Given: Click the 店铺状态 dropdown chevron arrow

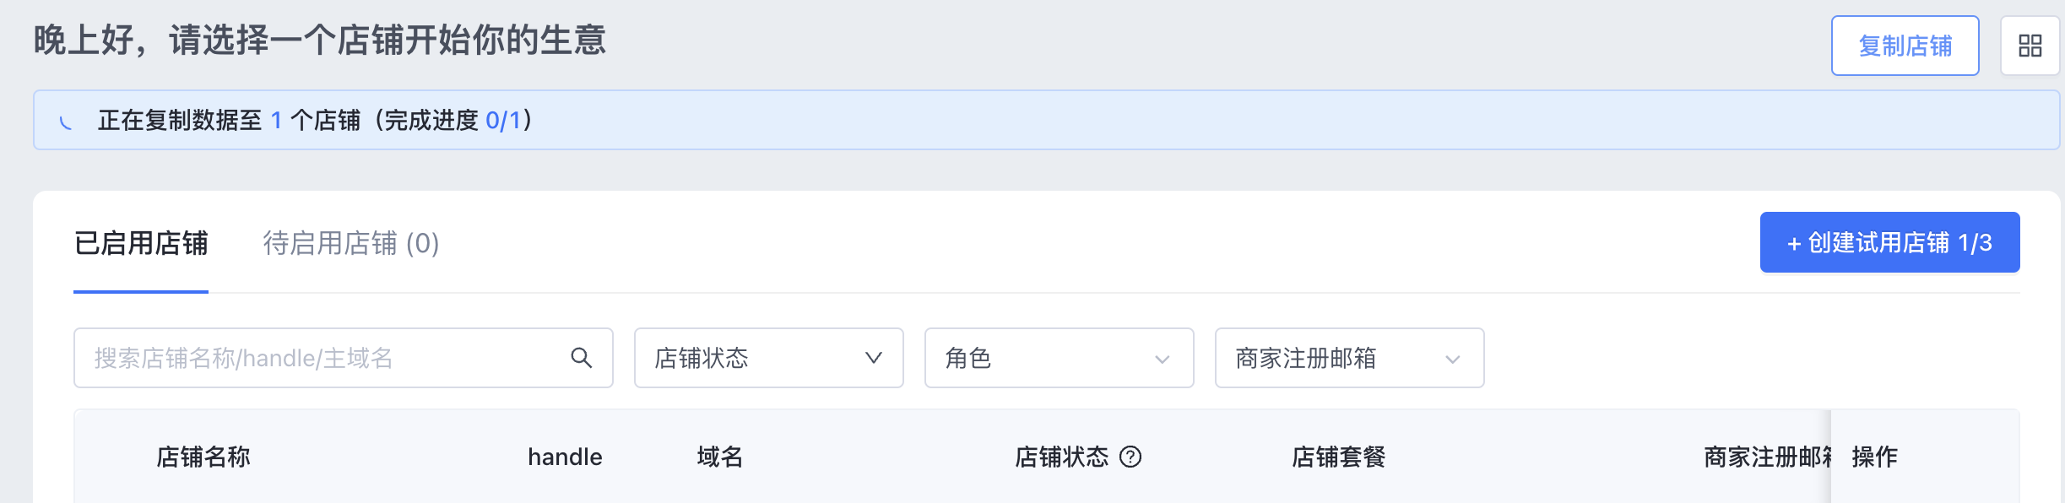Looking at the screenshot, I should tap(874, 358).
